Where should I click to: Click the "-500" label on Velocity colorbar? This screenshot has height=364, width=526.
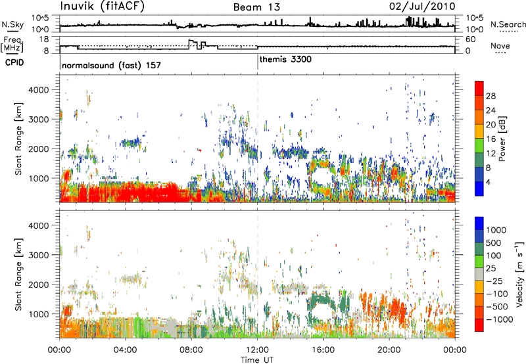497,307
